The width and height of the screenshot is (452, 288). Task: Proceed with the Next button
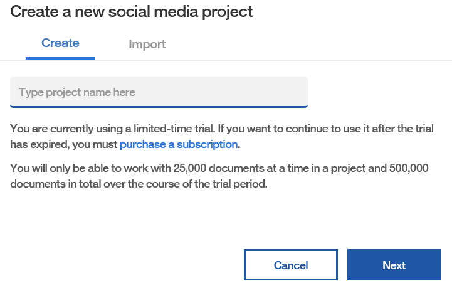[x=394, y=265]
